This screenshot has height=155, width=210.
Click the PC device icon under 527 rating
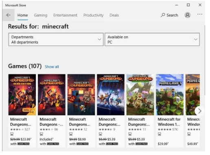[x=12, y=134]
